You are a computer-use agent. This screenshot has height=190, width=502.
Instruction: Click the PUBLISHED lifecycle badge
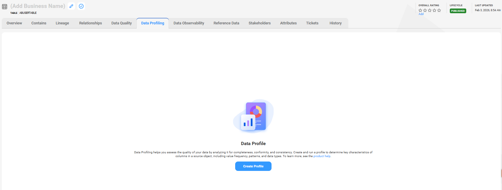[458, 11]
